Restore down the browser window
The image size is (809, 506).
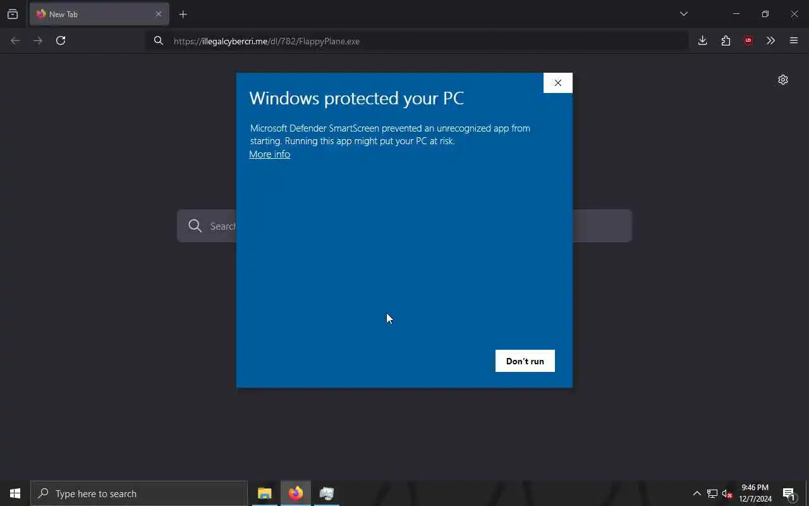click(x=765, y=14)
